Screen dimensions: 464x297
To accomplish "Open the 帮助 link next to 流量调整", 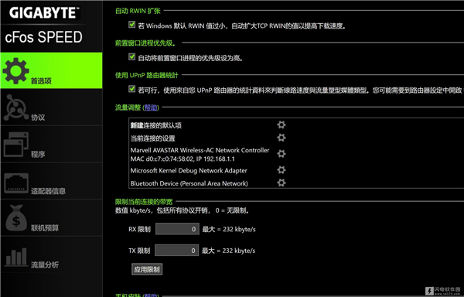I will tap(151, 108).
